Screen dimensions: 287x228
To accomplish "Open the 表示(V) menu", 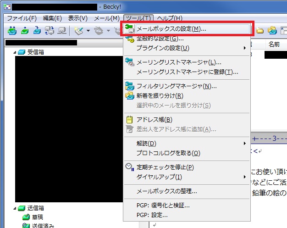I will (77, 18).
